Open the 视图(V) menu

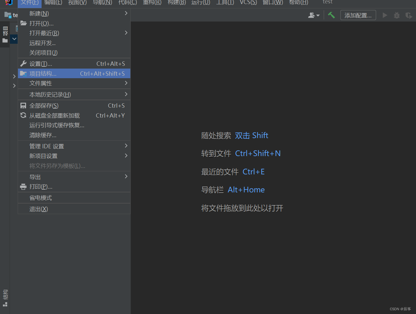78,2
